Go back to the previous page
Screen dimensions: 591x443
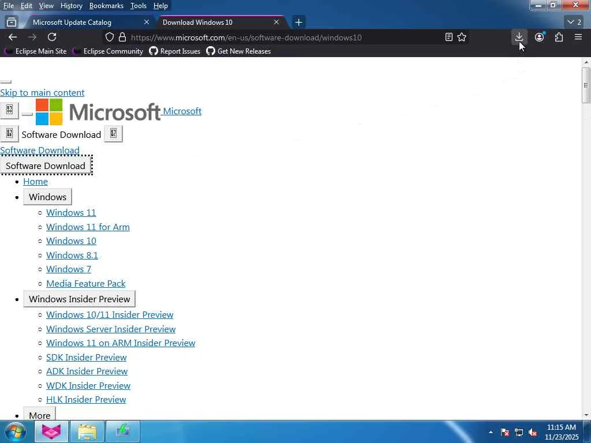click(x=13, y=37)
